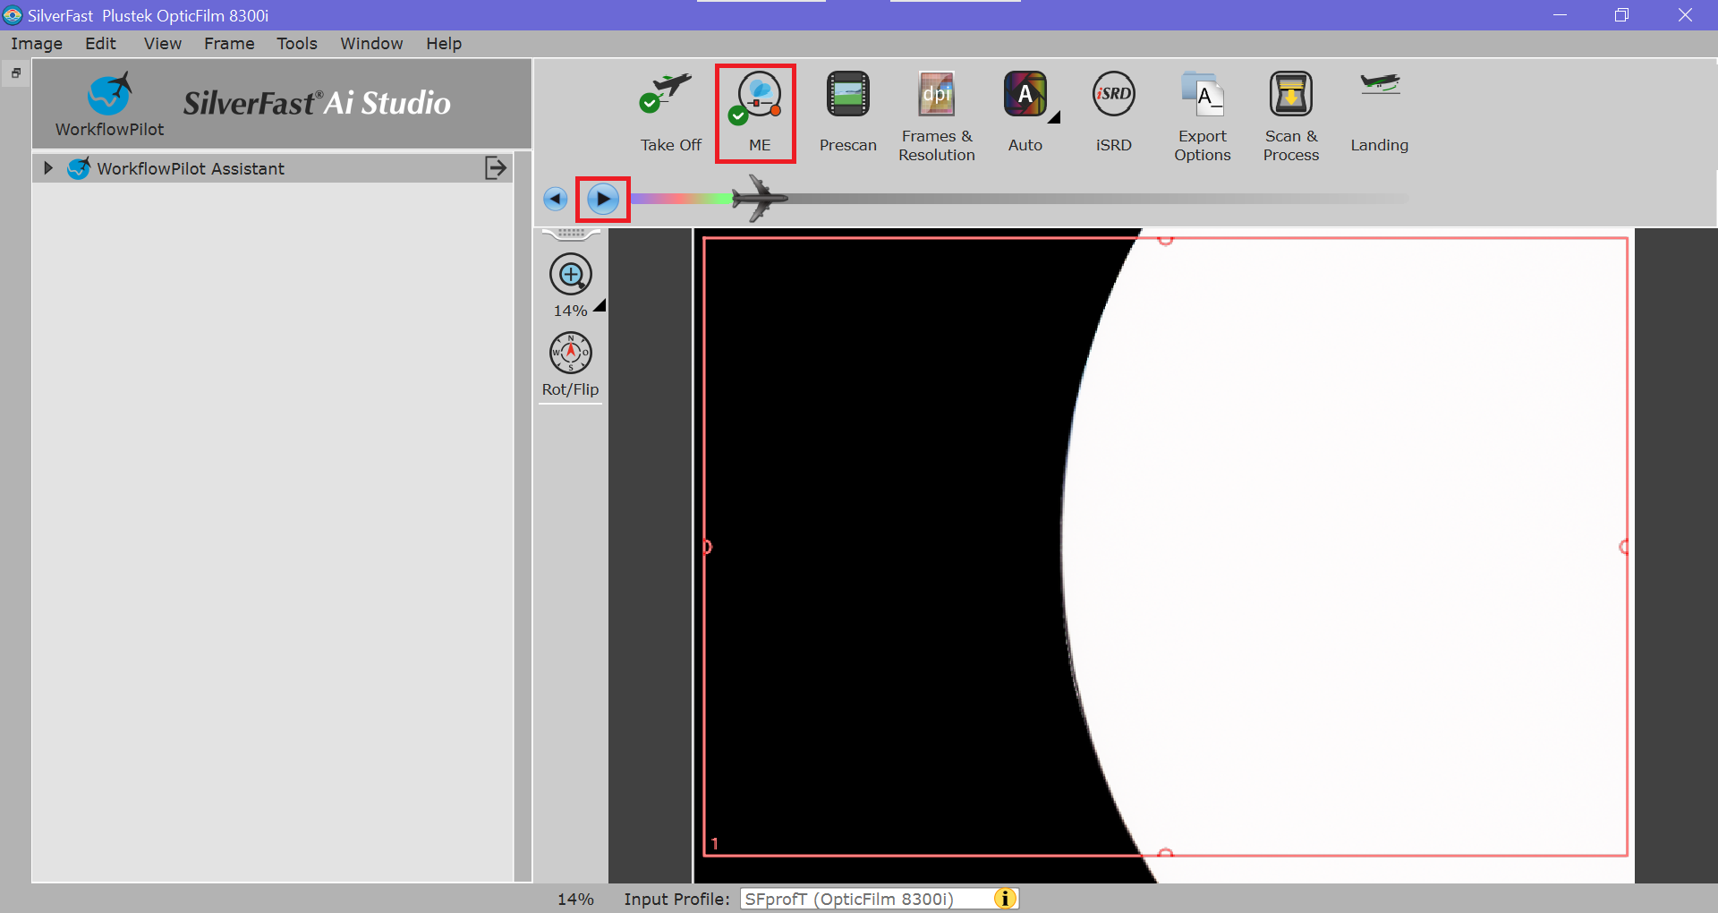Image resolution: width=1718 pixels, height=913 pixels.
Task: Click the zoom magnifier tool
Action: (571, 274)
